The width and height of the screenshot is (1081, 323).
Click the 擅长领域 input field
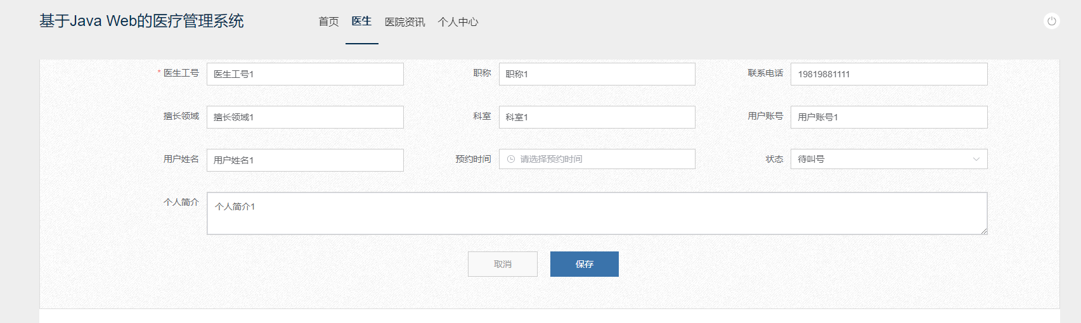(305, 117)
